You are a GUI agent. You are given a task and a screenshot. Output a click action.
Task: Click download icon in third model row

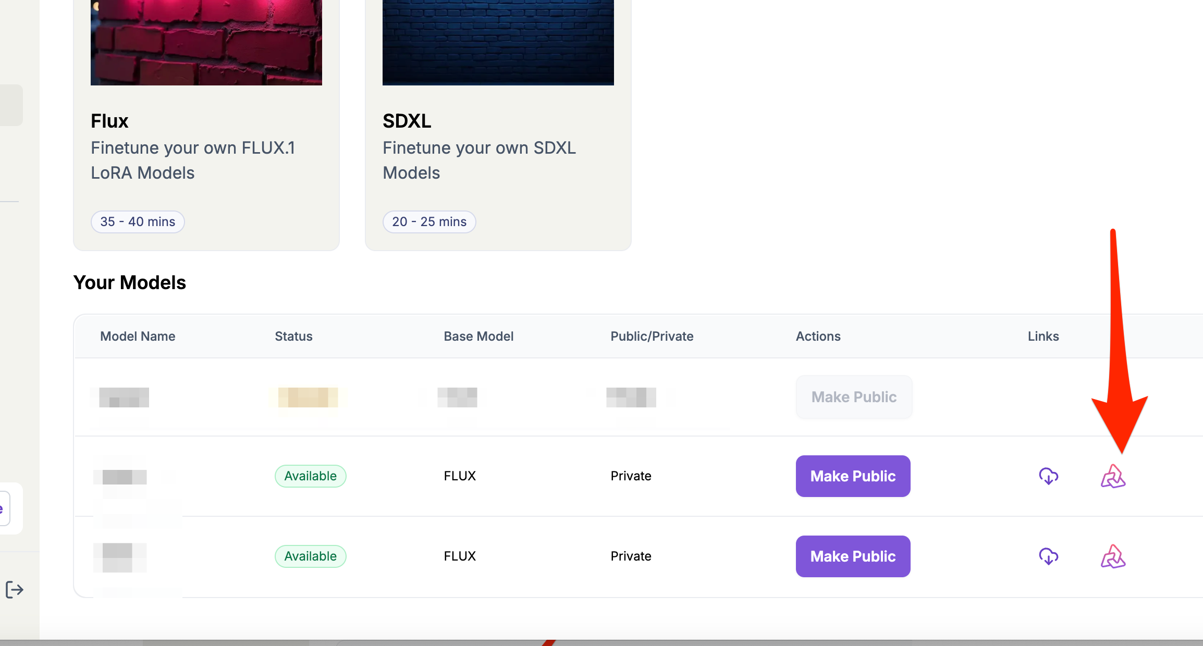pos(1048,556)
